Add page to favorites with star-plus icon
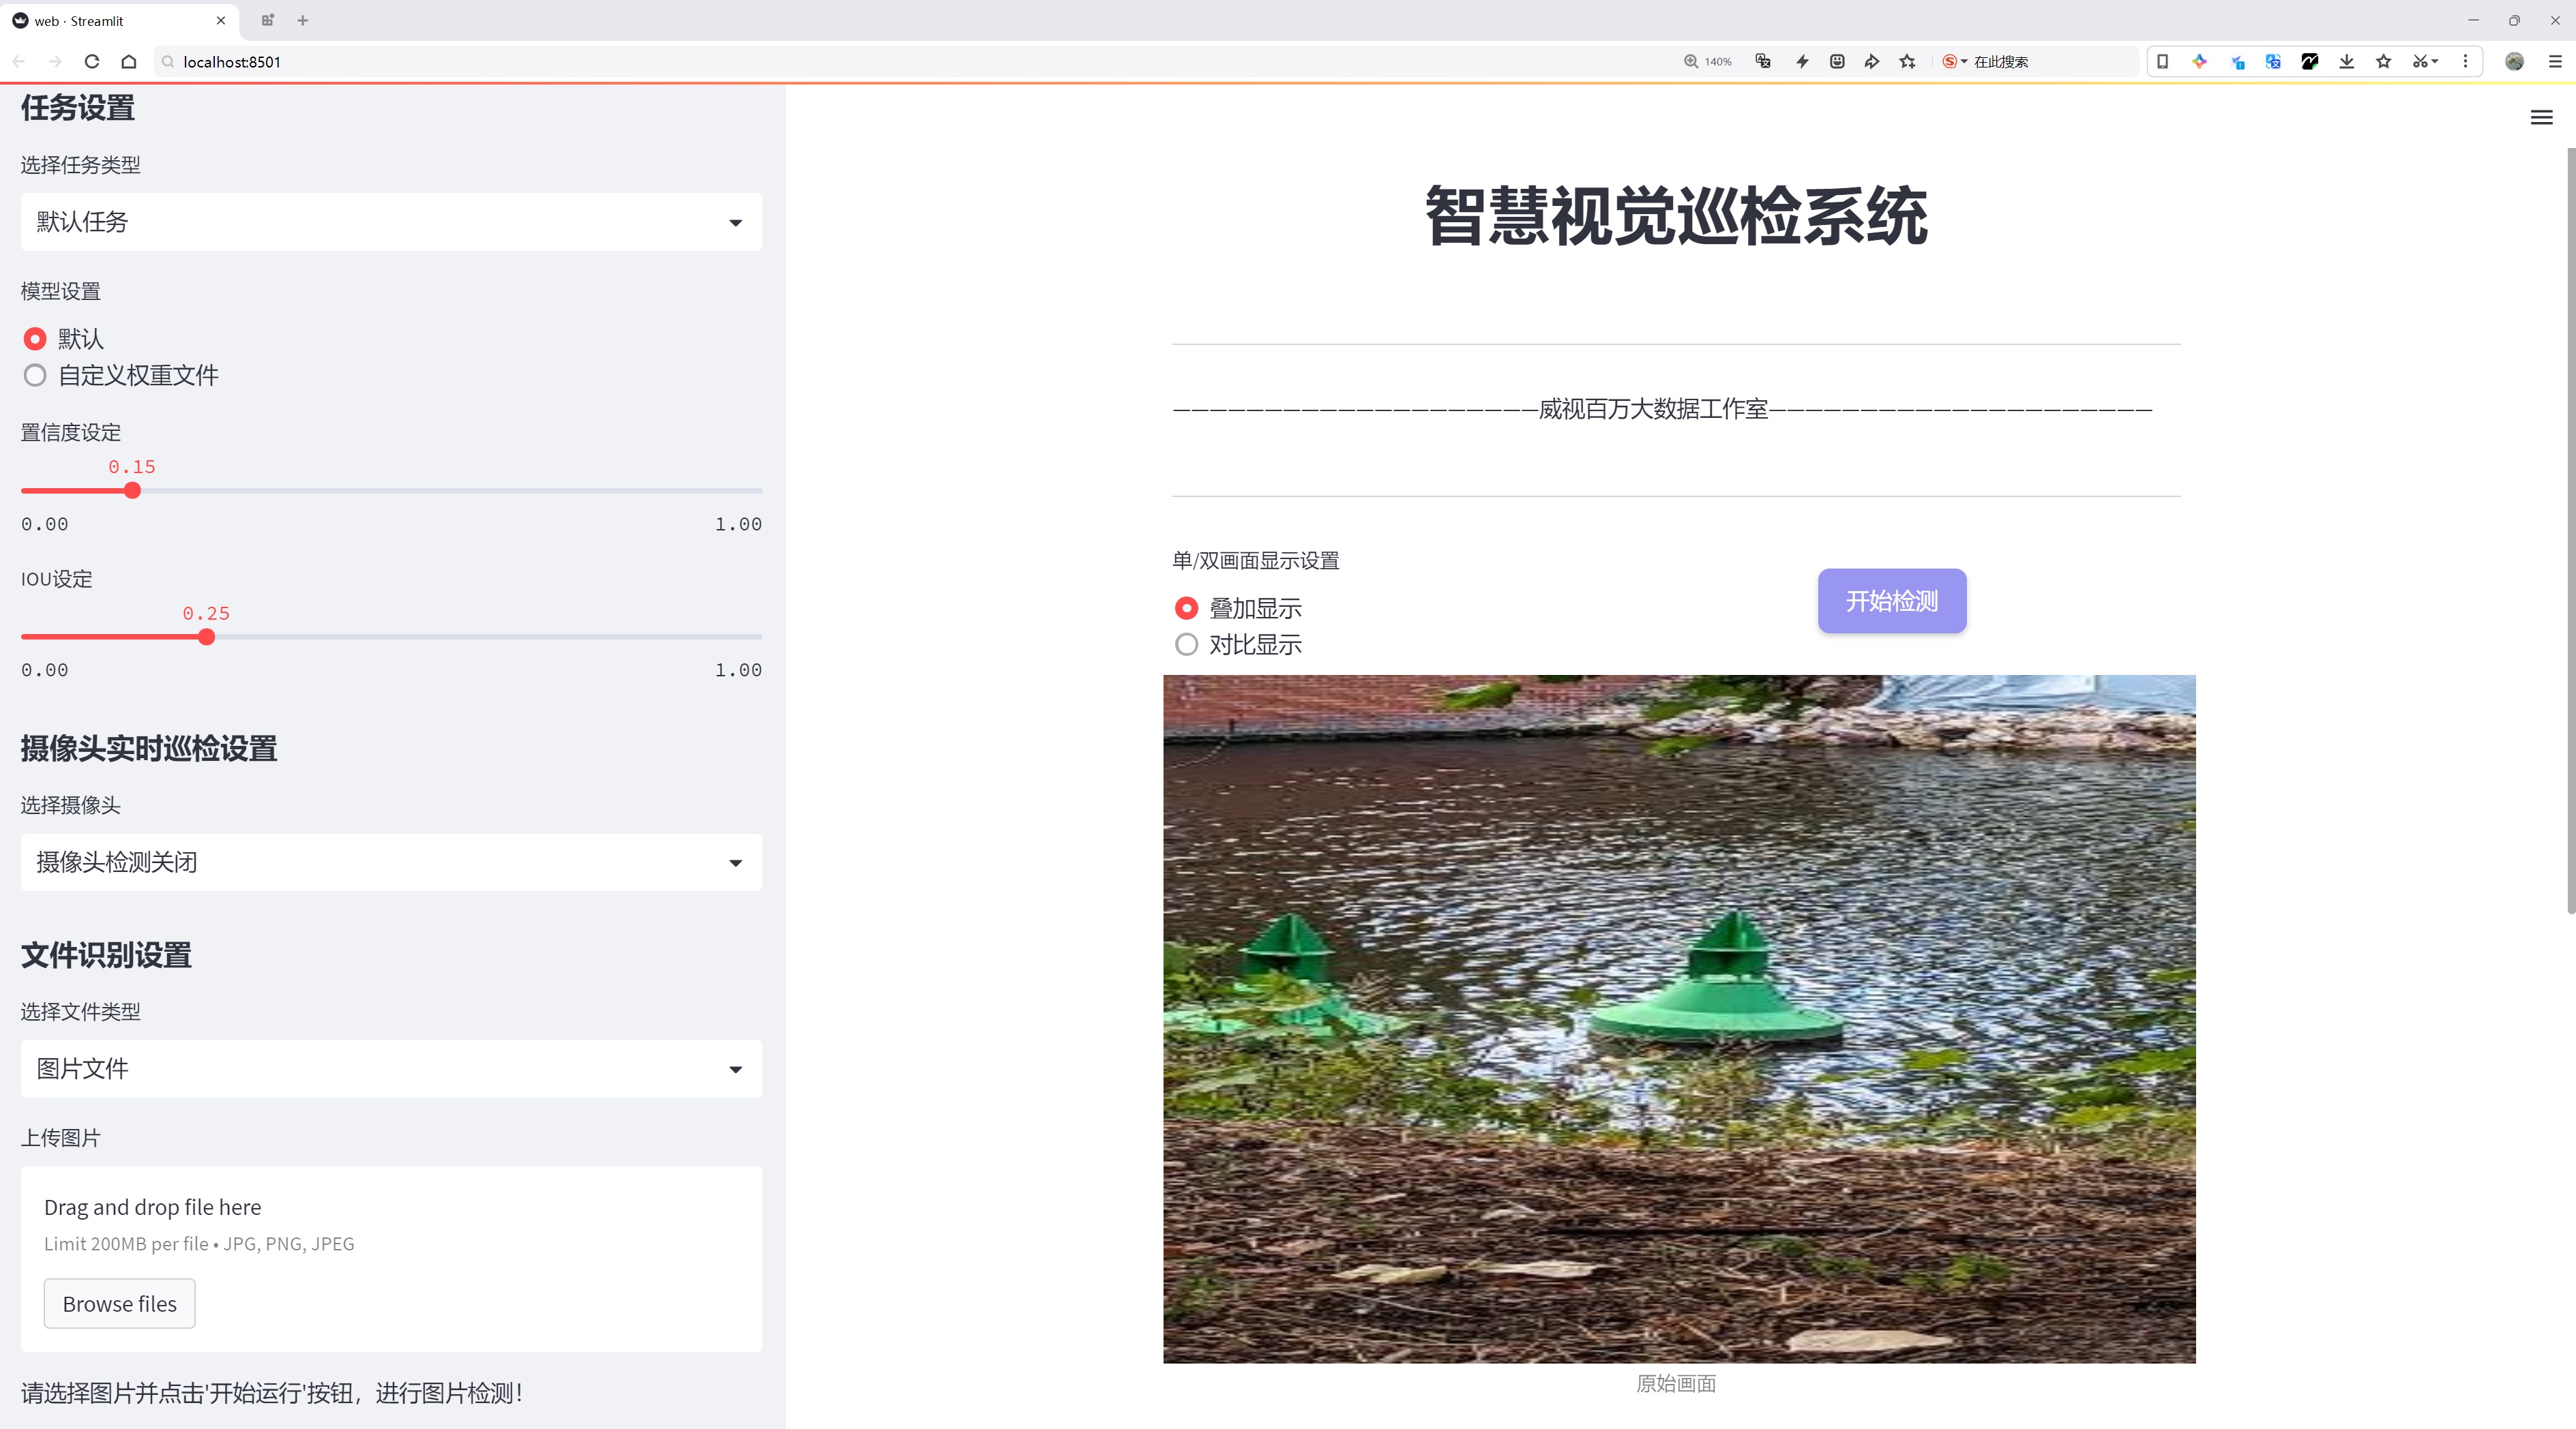The height and width of the screenshot is (1429, 2576). [1908, 62]
